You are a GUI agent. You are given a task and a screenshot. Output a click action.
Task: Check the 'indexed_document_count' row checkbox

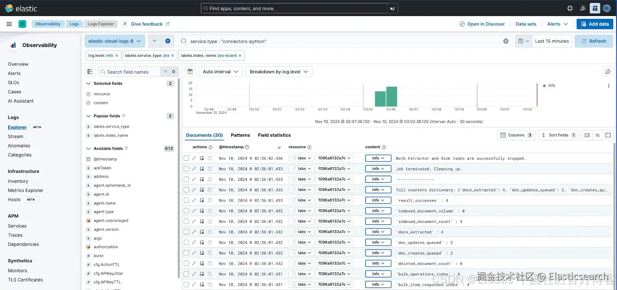(x=186, y=221)
